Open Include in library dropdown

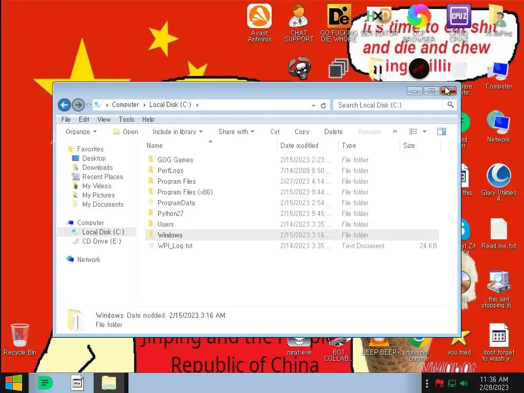[178, 132]
